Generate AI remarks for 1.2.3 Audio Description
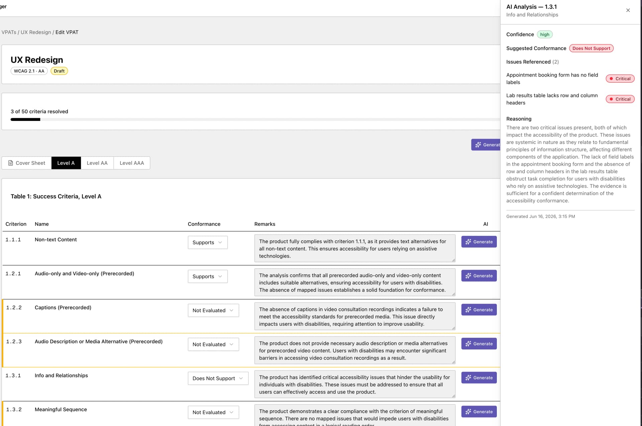The height and width of the screenshot is (426, 642). coord(479,344)
